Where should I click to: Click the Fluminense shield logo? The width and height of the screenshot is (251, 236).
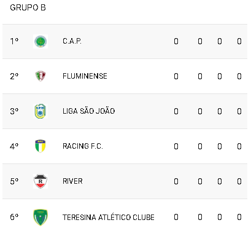[41, 76]
